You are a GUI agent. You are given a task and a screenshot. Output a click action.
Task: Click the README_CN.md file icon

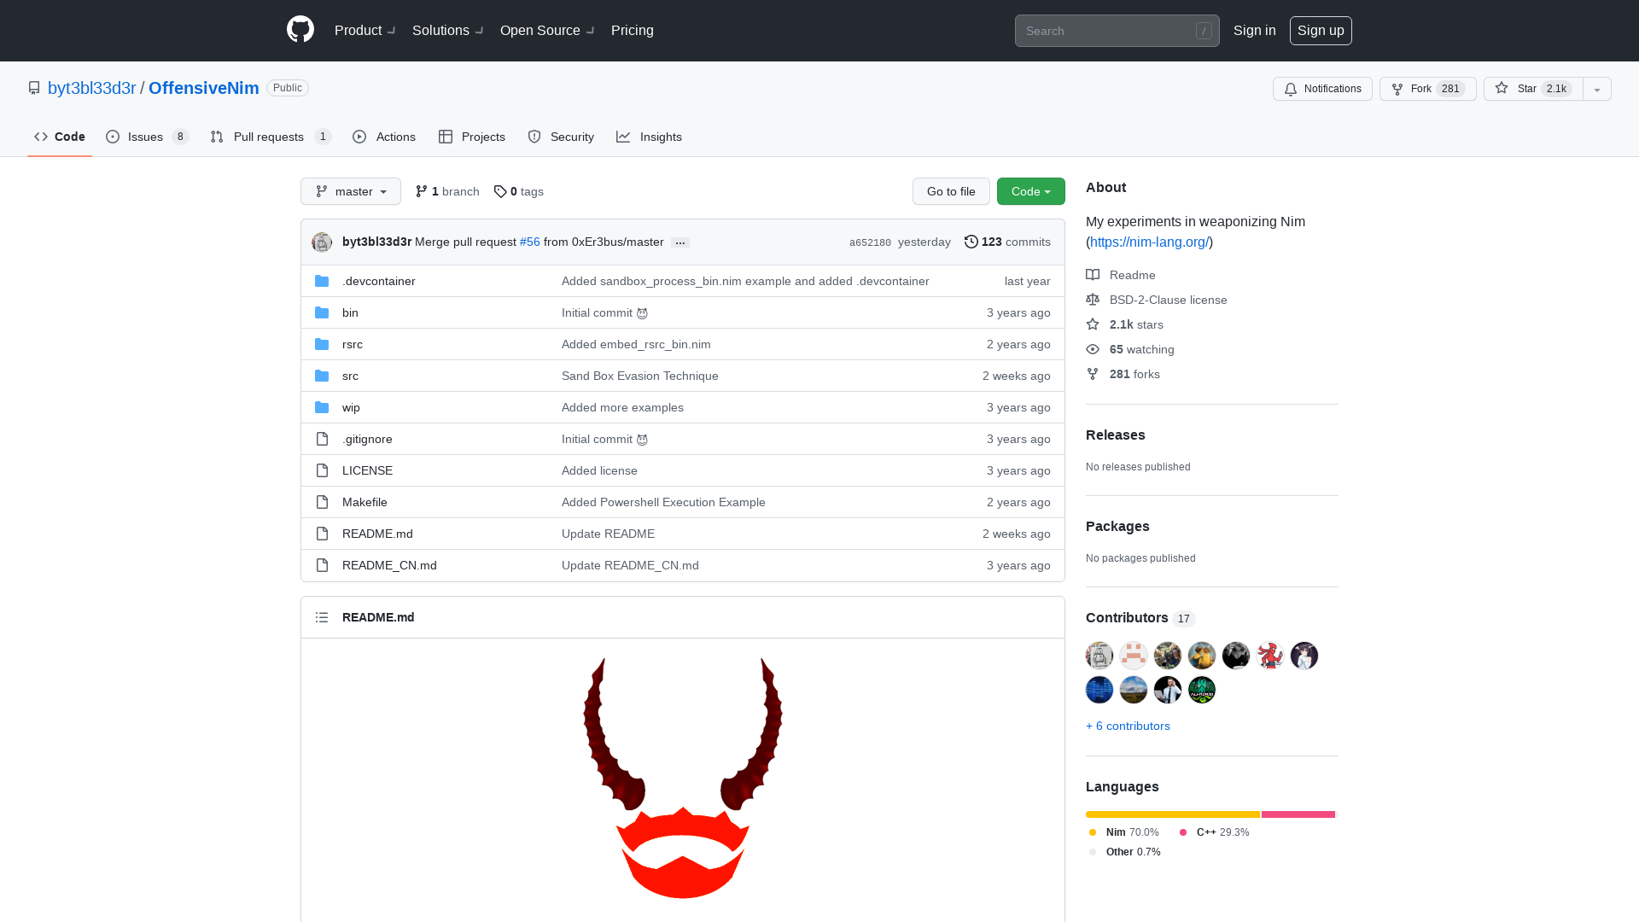(x=322, y=565)
